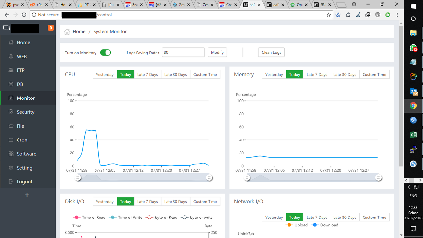Click the Memory chart right zoom handle
The image size is (423, 238).
pyautogui.click(x=378, y=178)
